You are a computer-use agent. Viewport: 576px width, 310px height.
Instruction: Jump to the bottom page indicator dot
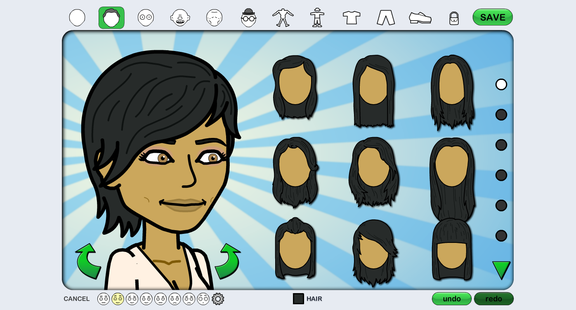[x=501, y=236]
